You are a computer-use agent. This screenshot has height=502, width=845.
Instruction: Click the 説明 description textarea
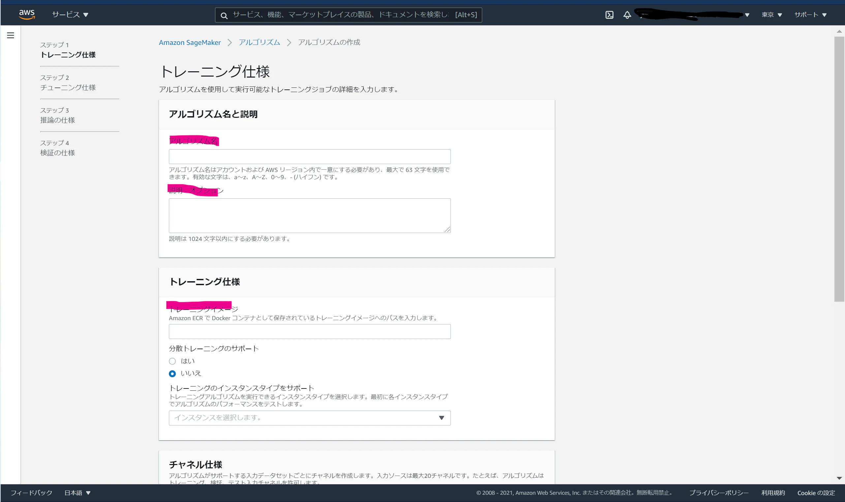310,216
